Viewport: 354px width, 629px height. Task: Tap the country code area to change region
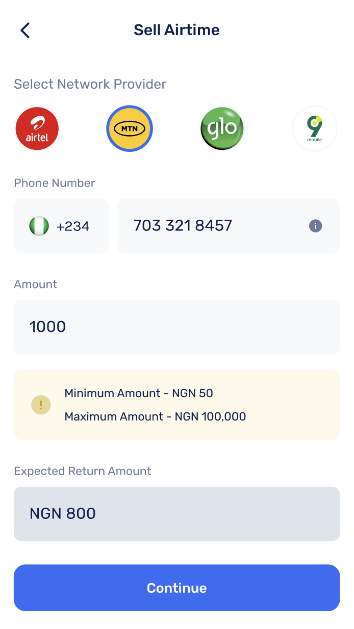(61, 225)
